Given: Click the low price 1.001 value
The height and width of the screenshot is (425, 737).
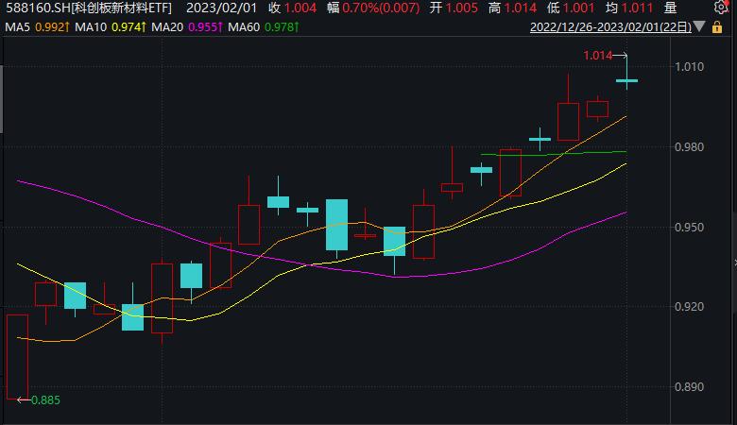Looking at the screenshot, I should tap(578, 8).
